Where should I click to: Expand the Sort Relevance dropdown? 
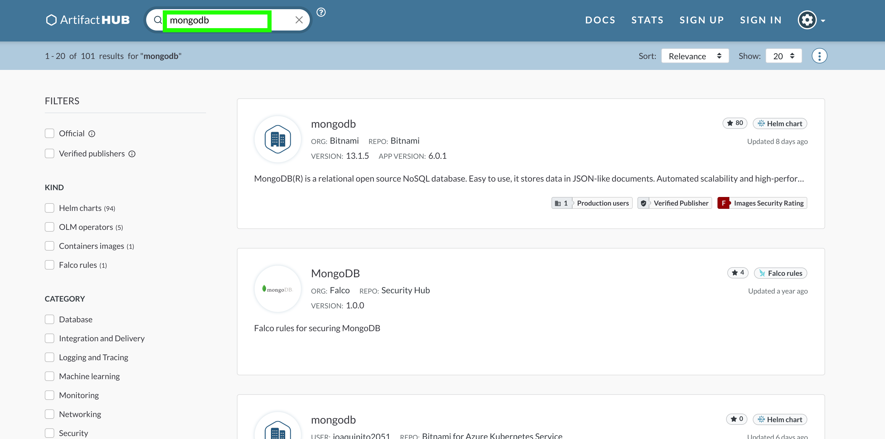(695, 56)
